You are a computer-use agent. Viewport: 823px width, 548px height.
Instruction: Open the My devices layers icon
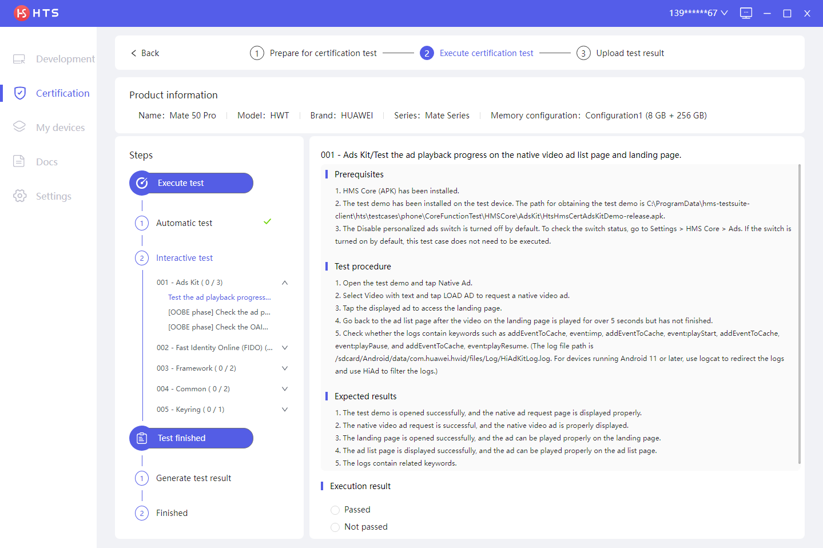tap(19, 127)
